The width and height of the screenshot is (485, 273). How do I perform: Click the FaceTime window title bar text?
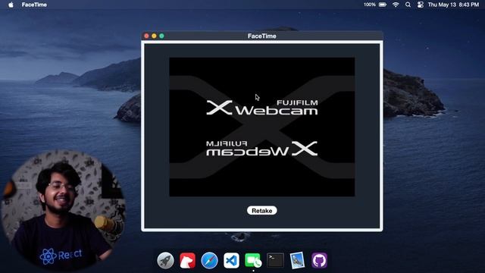pos(261,36)
